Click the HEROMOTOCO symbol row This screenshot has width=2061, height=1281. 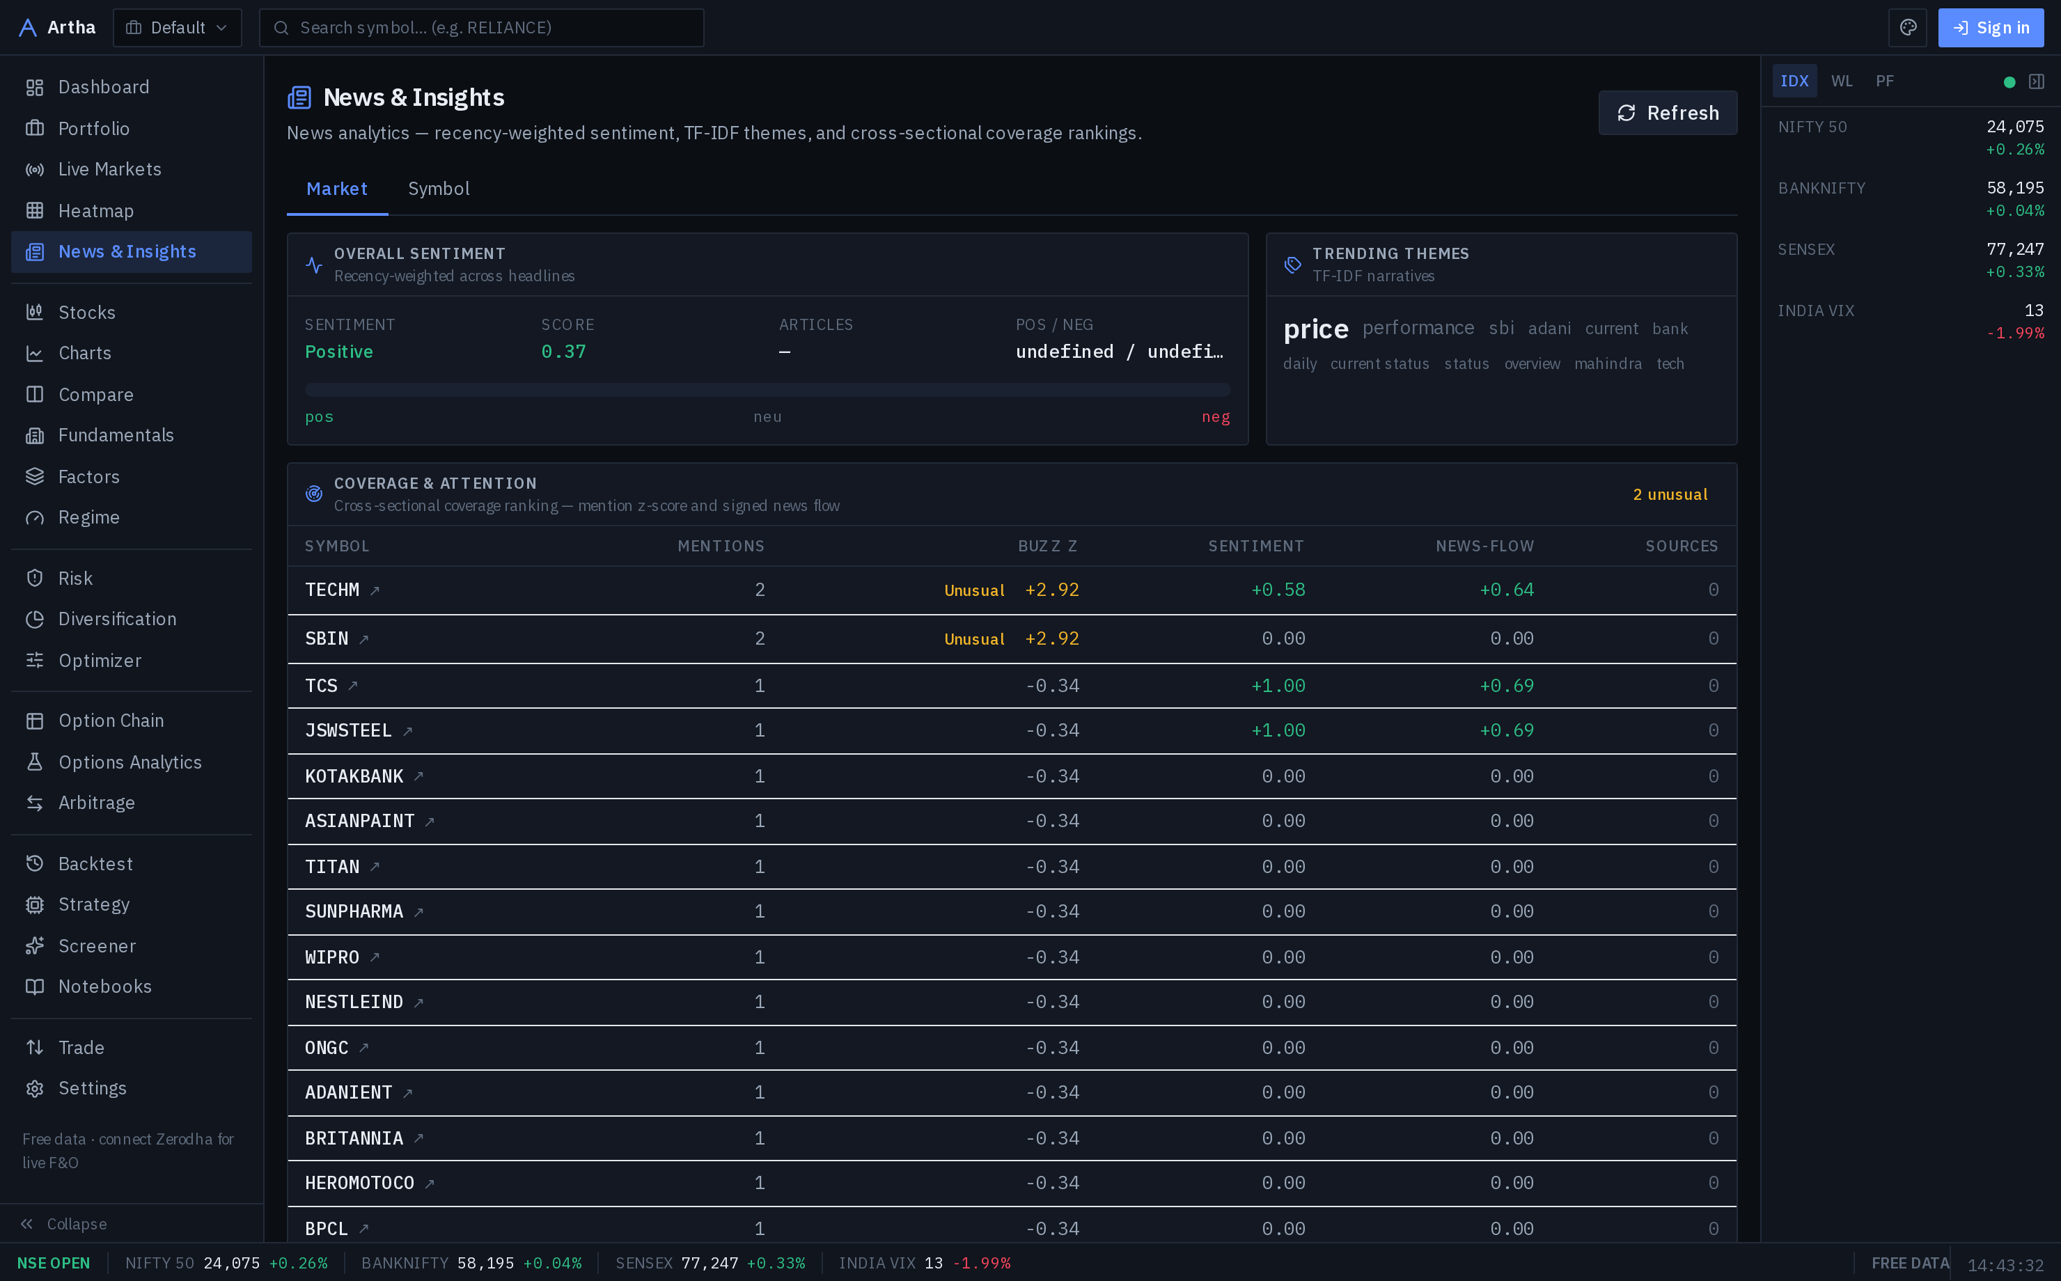(x=1012, y=1184)
